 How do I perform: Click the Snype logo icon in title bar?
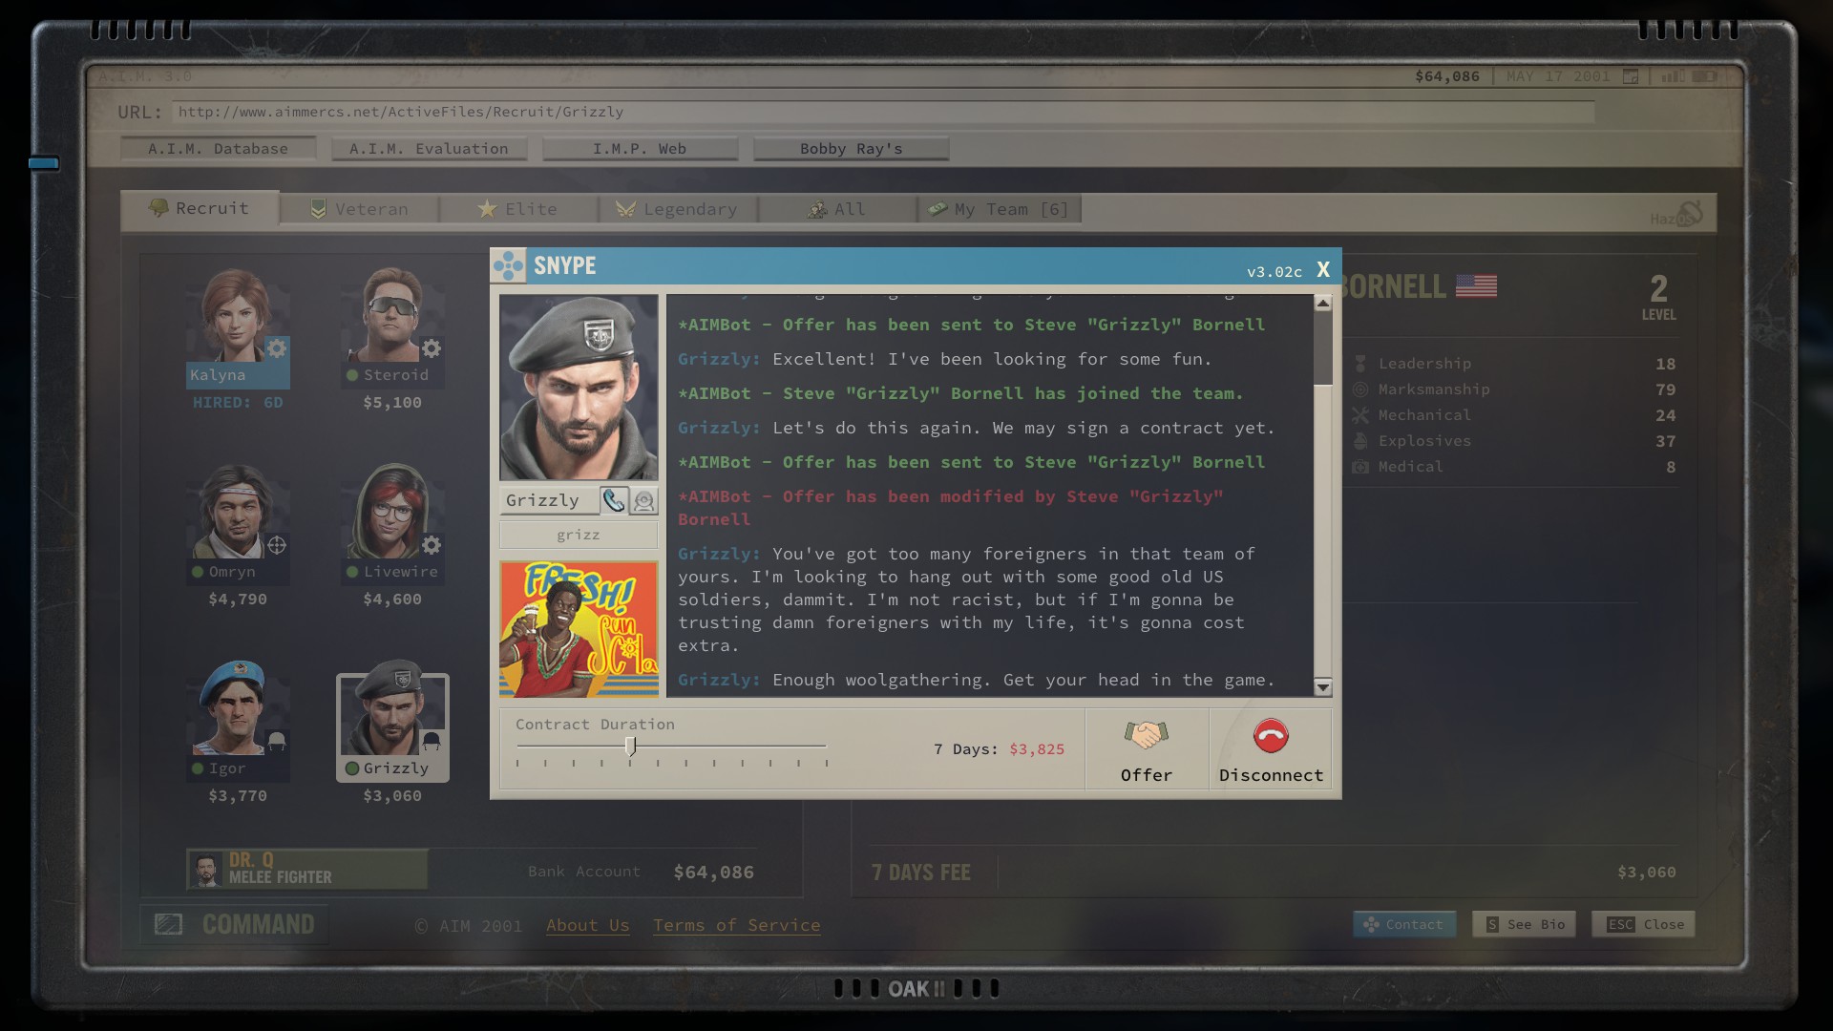pyautogui.click(x=509, y=265)
